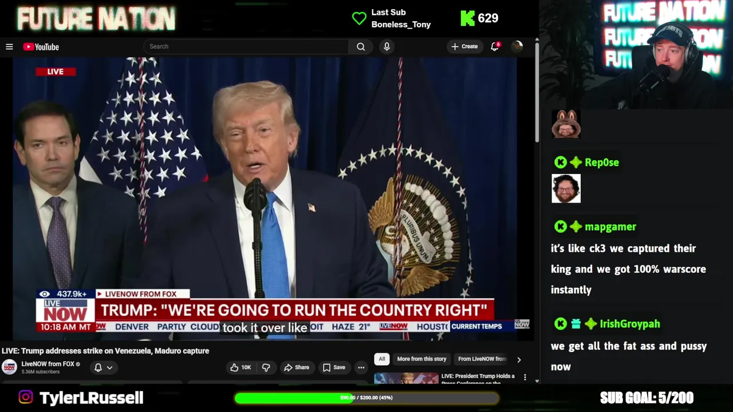Show more filter chips with arrow
The image size is (733, 412).
pyautogui.click(x=519, y=359)
